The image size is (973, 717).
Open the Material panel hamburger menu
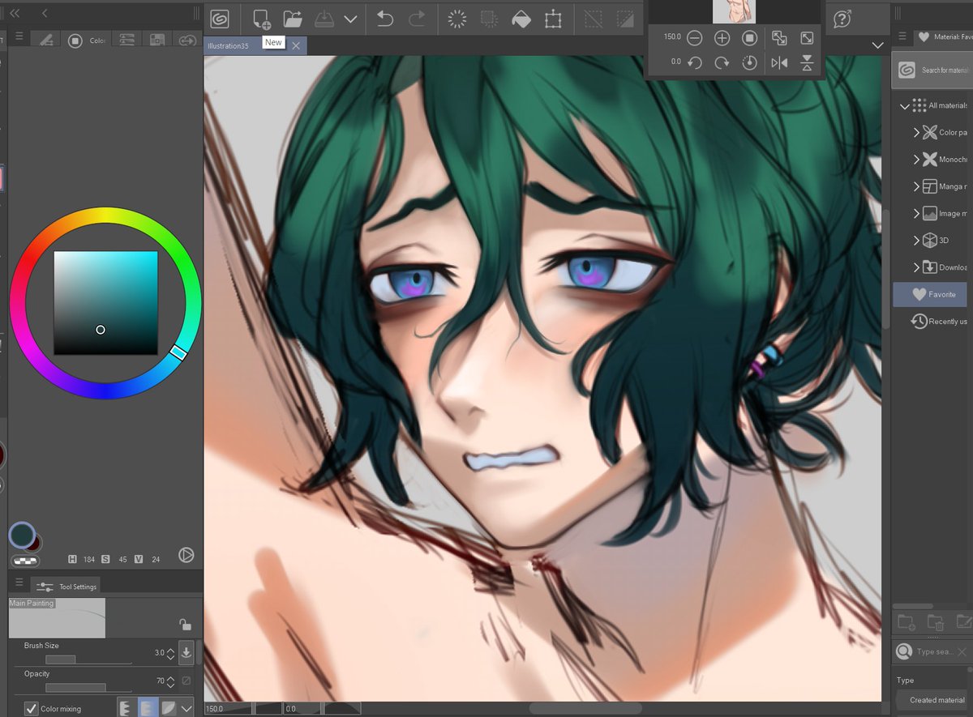click(x=902, y=36)
